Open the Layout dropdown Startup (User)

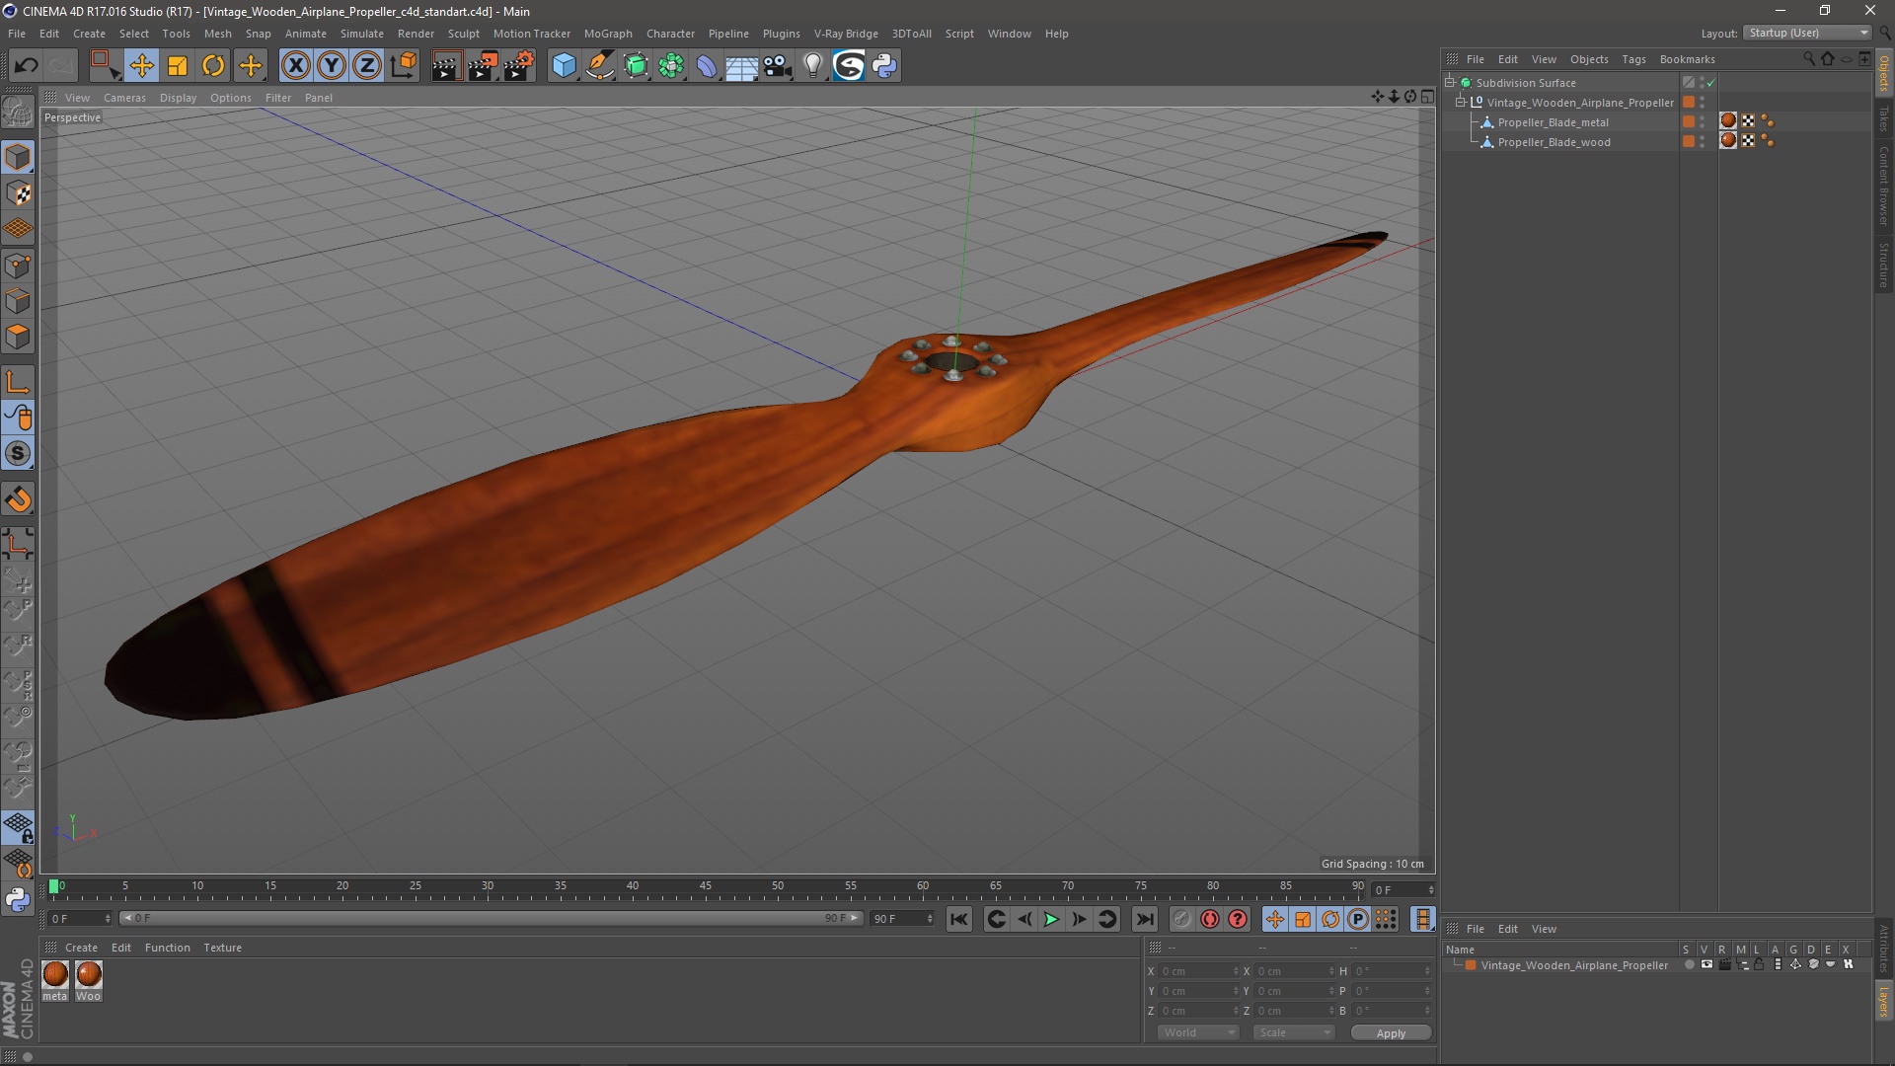pyautogui.click(x=1808, y=33)
